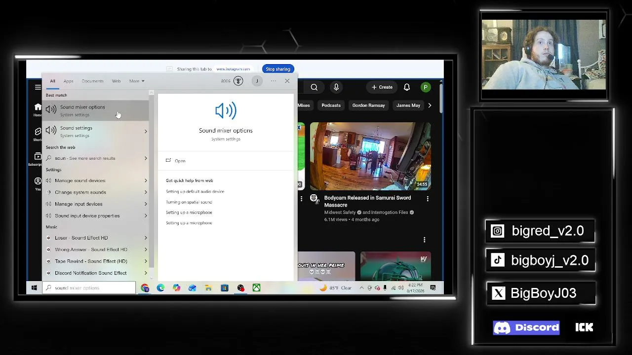Screen dimensions: 632x355
Task: Go to YouTube Home in sidebar
Action: coord(38,110)
